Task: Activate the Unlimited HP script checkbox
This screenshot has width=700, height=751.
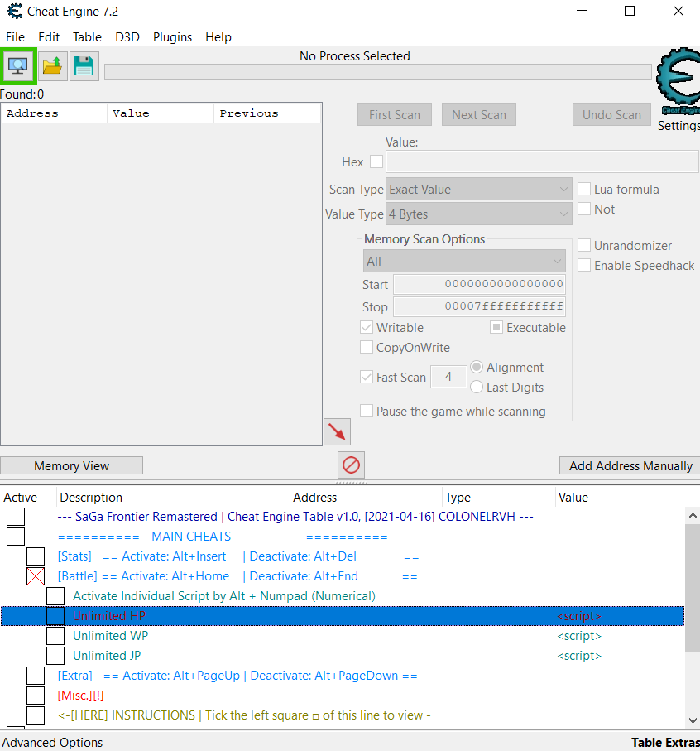Action: coord(55,616)
